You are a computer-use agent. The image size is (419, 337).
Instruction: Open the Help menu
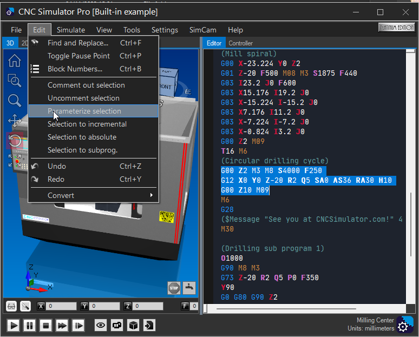[x=235, y=30]
